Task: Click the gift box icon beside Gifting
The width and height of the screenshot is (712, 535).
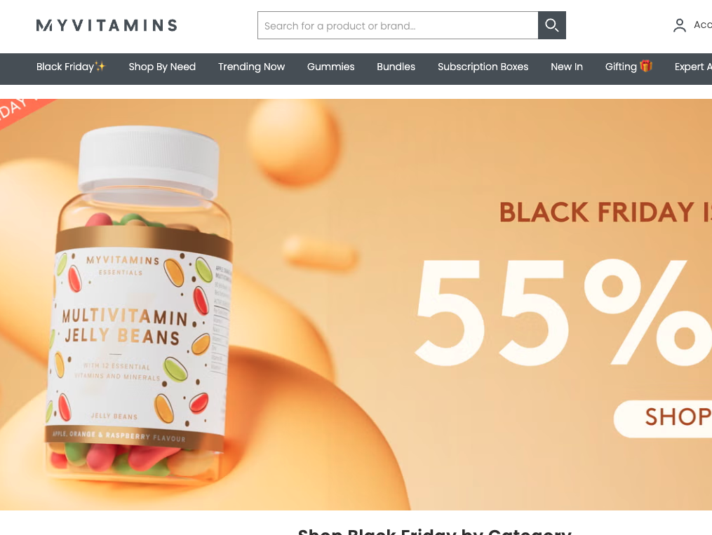Action: tap(645, 66)
